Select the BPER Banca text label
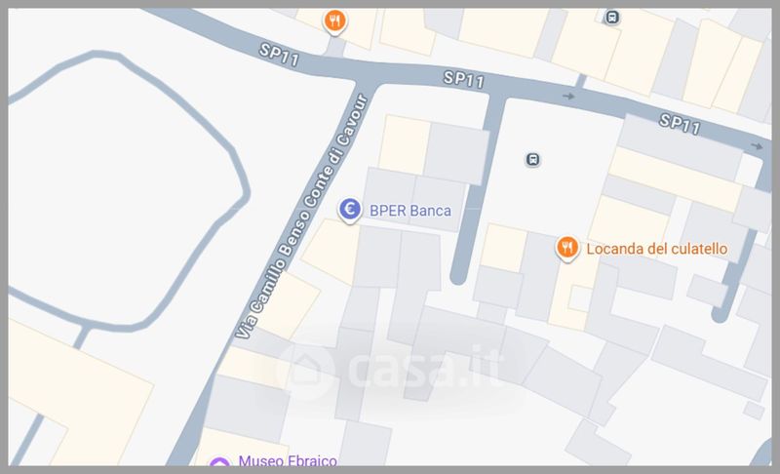780x474 pixels. point(410,211)
